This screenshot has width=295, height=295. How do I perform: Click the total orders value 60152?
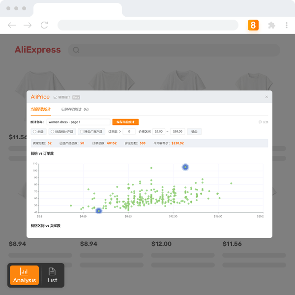coord(112,143)
